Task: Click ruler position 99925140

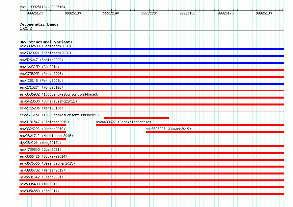Action: (111, 13)
